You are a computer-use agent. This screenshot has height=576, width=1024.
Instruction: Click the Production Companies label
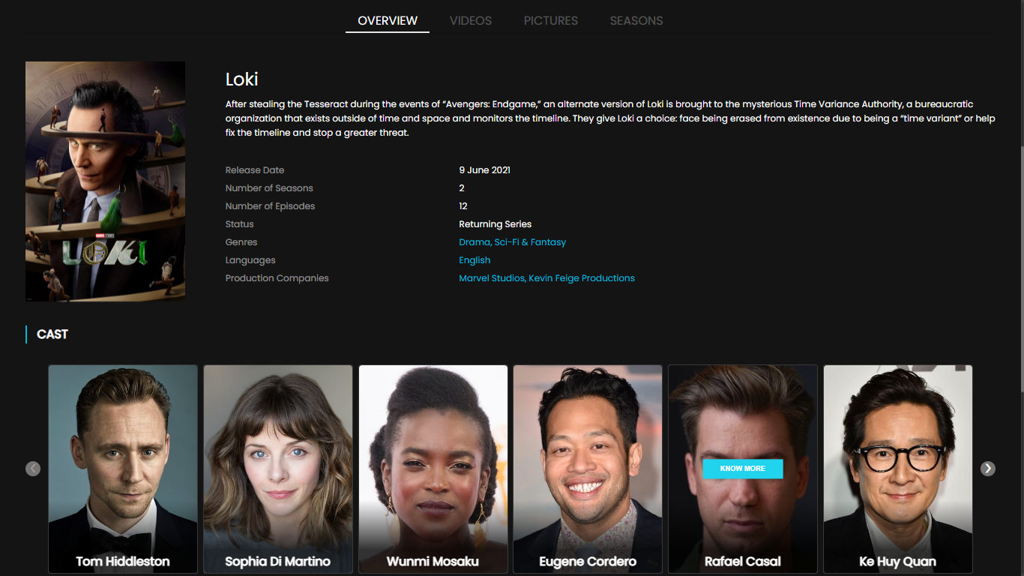(277, 278)
